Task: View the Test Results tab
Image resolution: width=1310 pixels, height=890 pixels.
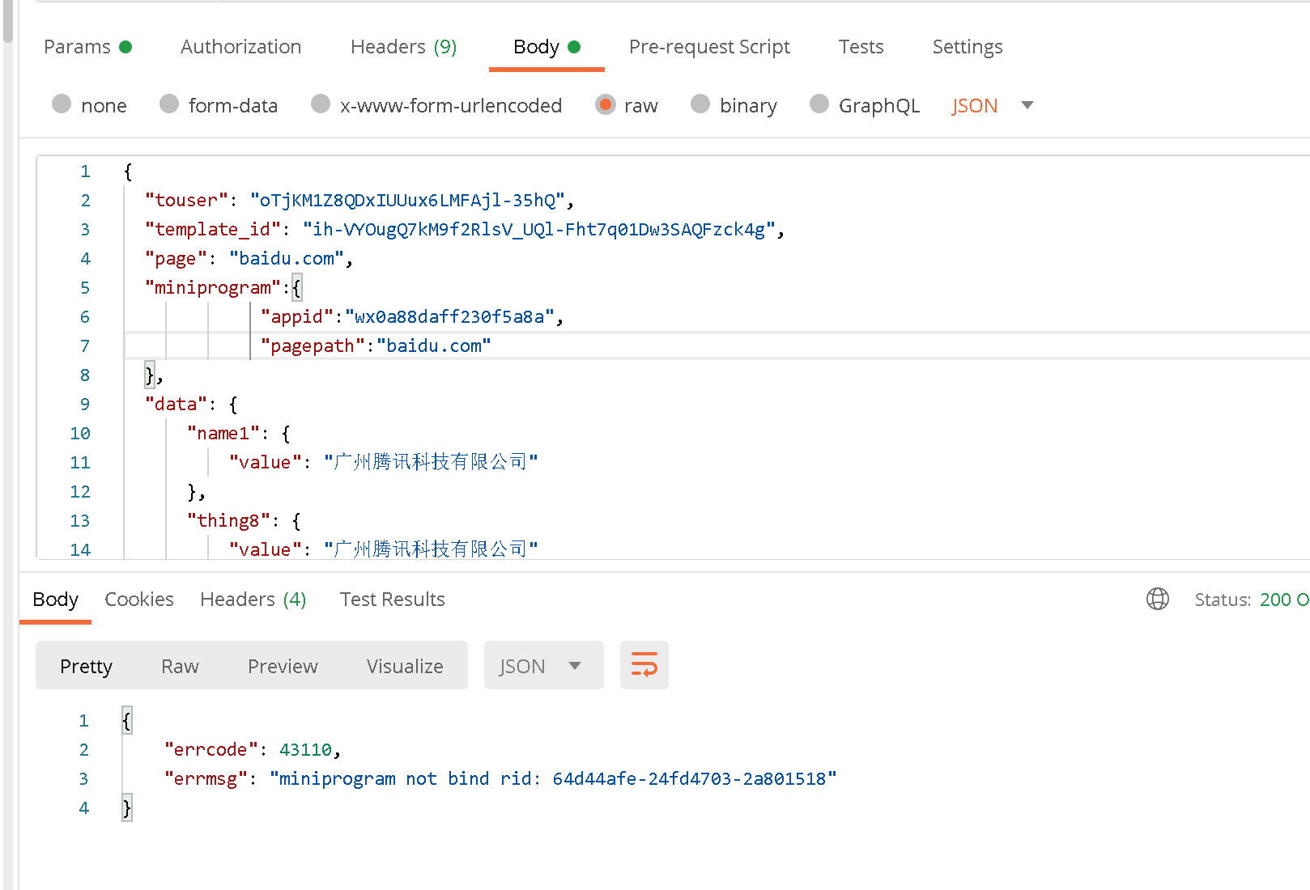Action: [392, 600]
